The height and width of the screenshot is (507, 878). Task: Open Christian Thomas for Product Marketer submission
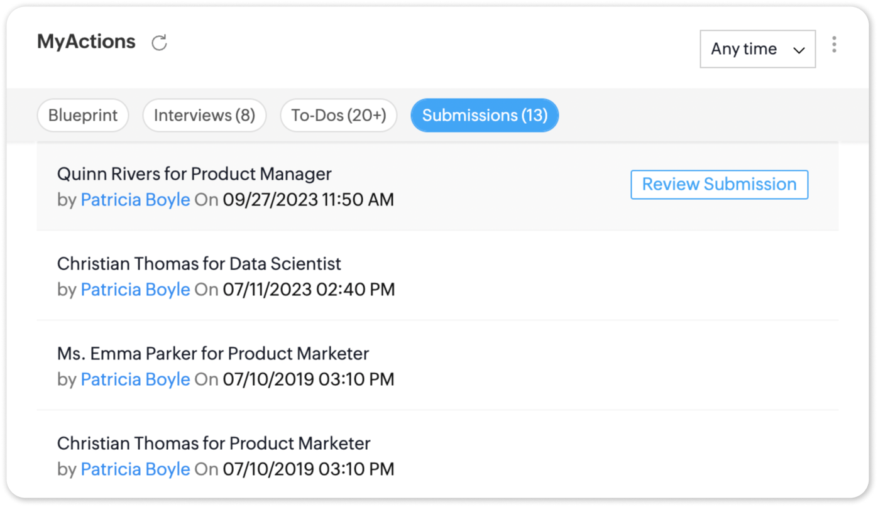point(213,443)
